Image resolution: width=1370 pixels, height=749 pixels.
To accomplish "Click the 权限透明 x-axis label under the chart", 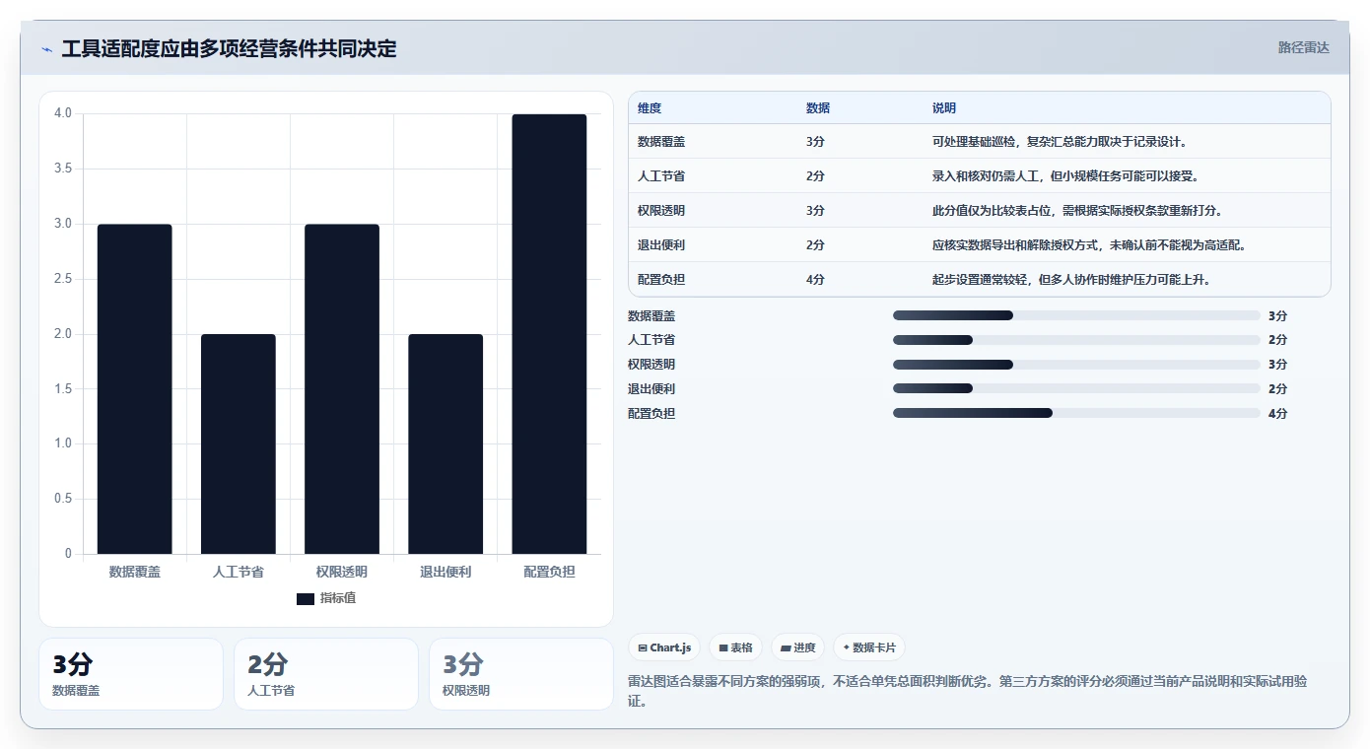I will (x=342, y=572).
